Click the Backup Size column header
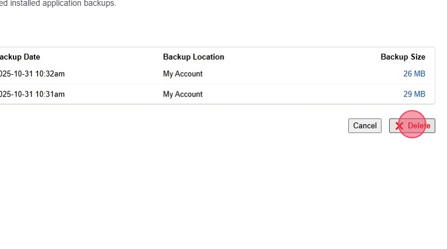 coord(403,57)
